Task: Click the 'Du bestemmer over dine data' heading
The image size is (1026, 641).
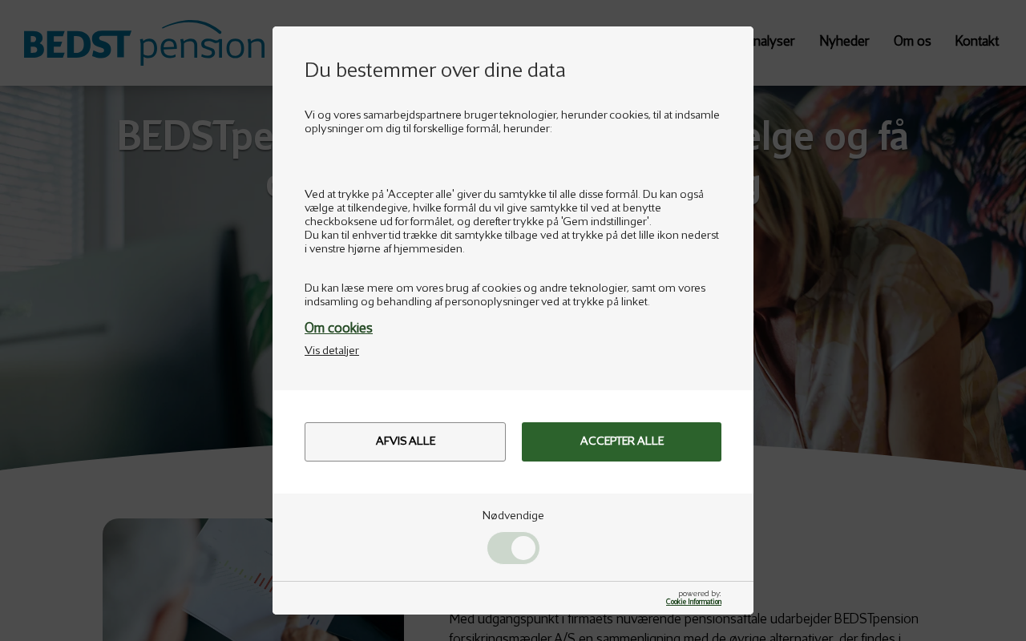Action: [435, 70]
